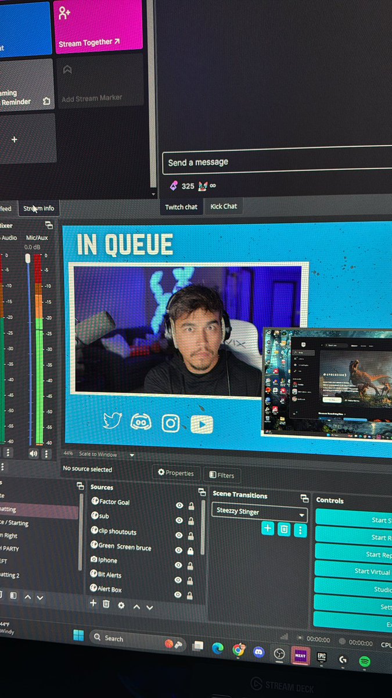The width and height of the screenshot is (392, 698).
Task: Open the Scale to Window preview dropdown
Action: (106, 454)
